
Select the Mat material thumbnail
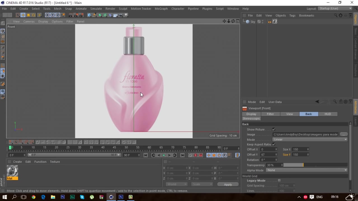pyautogui.click(x=12, y=171)
